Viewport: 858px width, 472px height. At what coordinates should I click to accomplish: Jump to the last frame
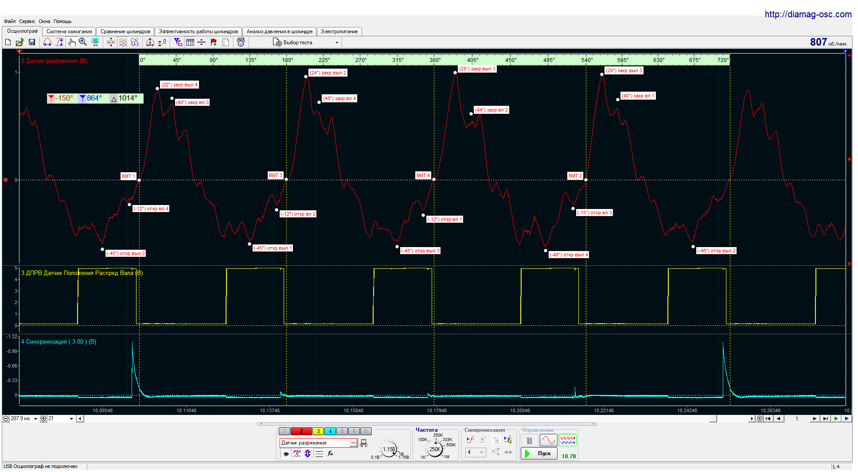pyautogui.click(x=825, y=418)
